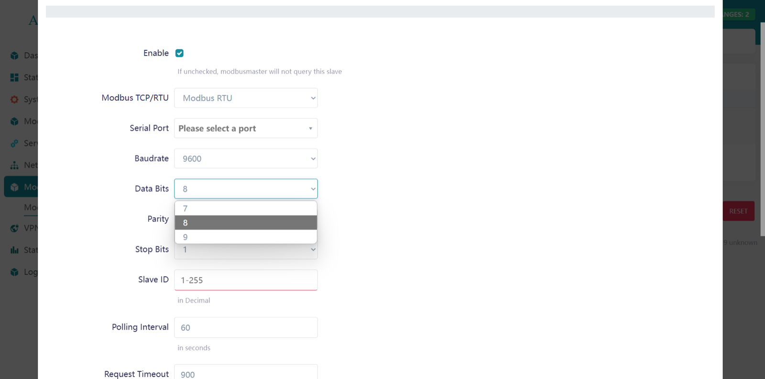Select the Services gears icon
765x379 pixels.
(x=14, y=143)
